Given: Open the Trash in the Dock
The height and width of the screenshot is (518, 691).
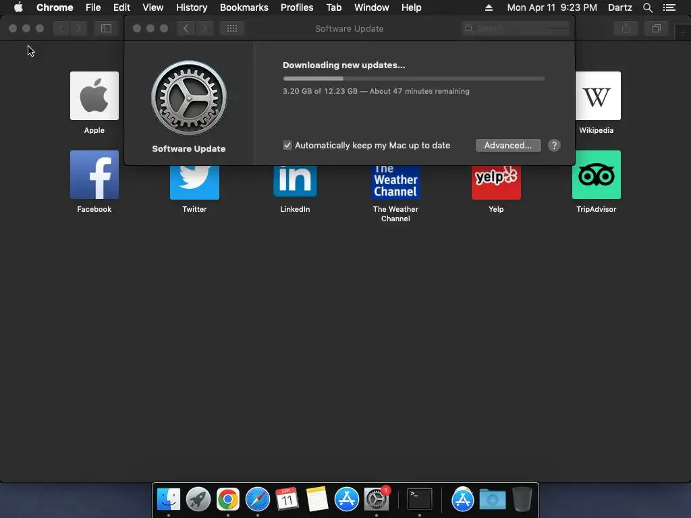Looking at the screenshot, I should pyautogui.click(x=522, y=500).
